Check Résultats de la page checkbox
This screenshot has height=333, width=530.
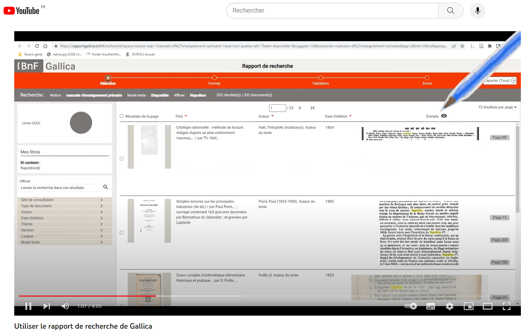click(122, 116)
